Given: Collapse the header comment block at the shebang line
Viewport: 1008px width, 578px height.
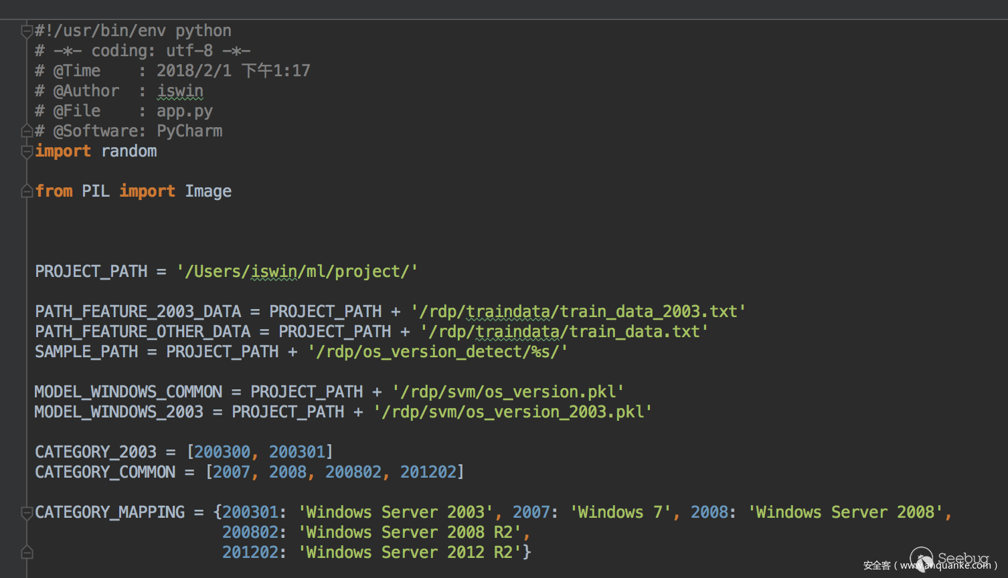Looking at the screenshot, I should tap(27, 31).
